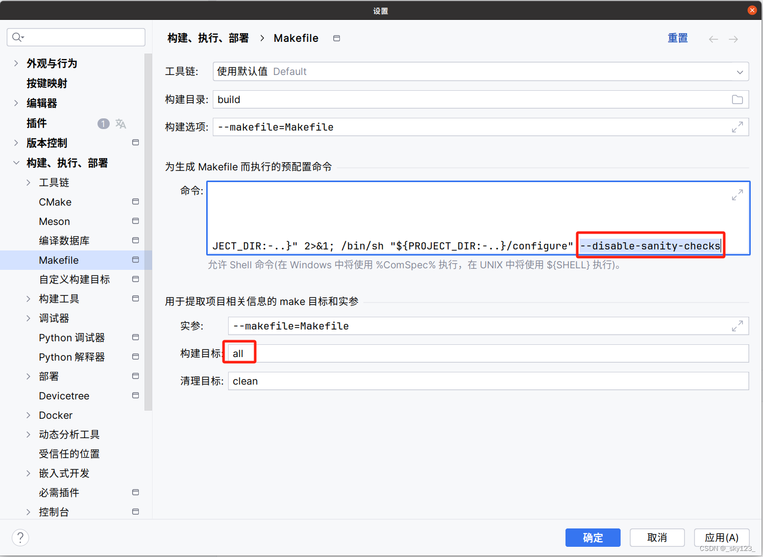Expand the 实参 arguments field
This screenshot has height=557, width=763.
(737, 326)
